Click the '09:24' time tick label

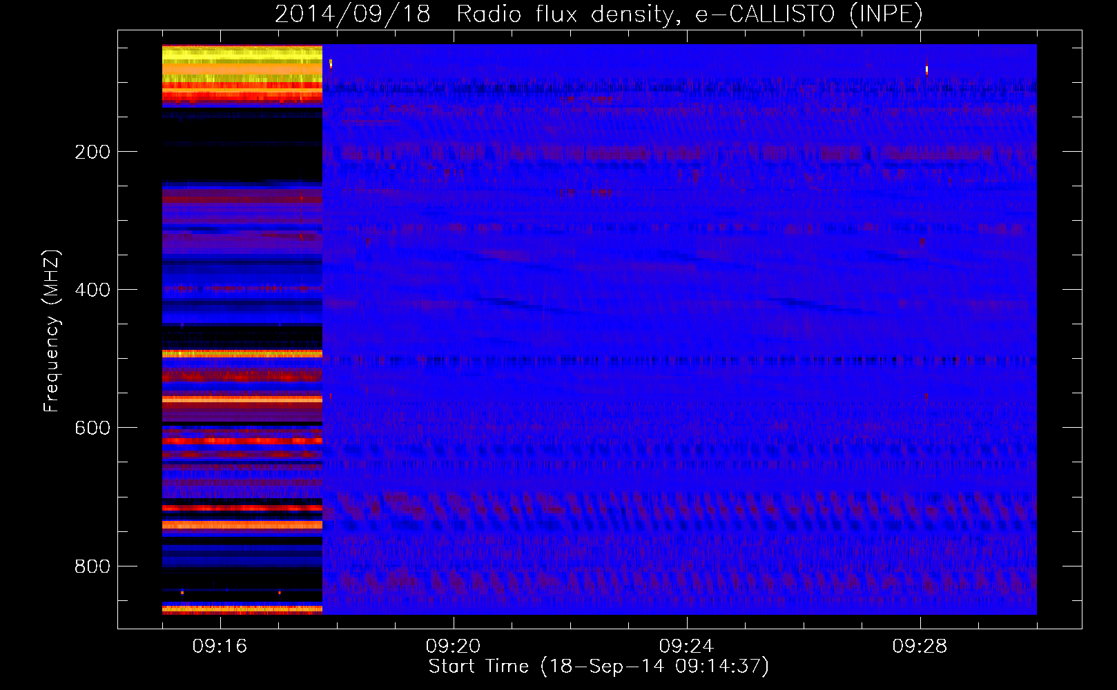(x=686, y=646)
